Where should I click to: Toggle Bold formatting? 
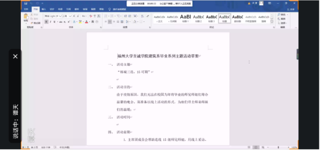pyautogui.click(x=46, y=22)
